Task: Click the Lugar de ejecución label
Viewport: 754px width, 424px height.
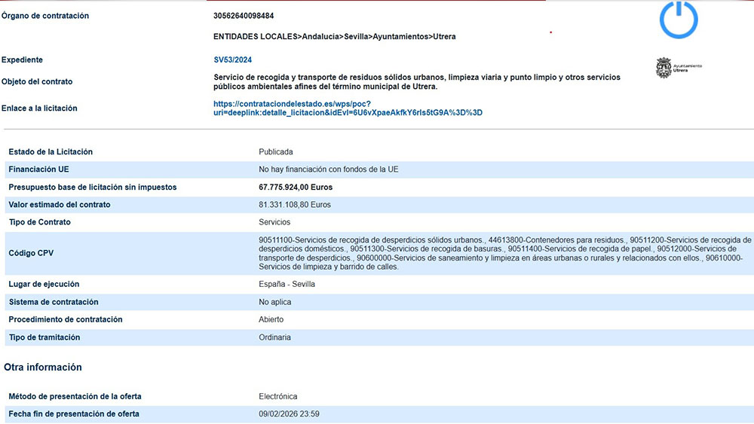Action: (x=44, y=284)
